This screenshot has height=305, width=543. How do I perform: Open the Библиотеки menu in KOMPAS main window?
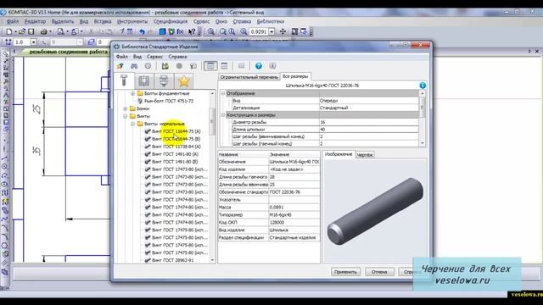click(x=271, y=21)
